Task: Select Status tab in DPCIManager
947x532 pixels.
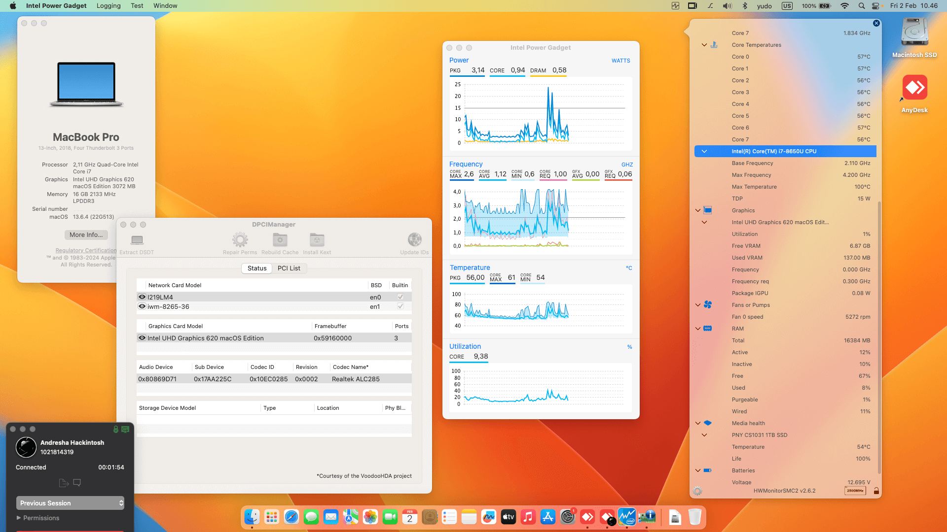Action: pyautogui.click(x=257, y=268)
